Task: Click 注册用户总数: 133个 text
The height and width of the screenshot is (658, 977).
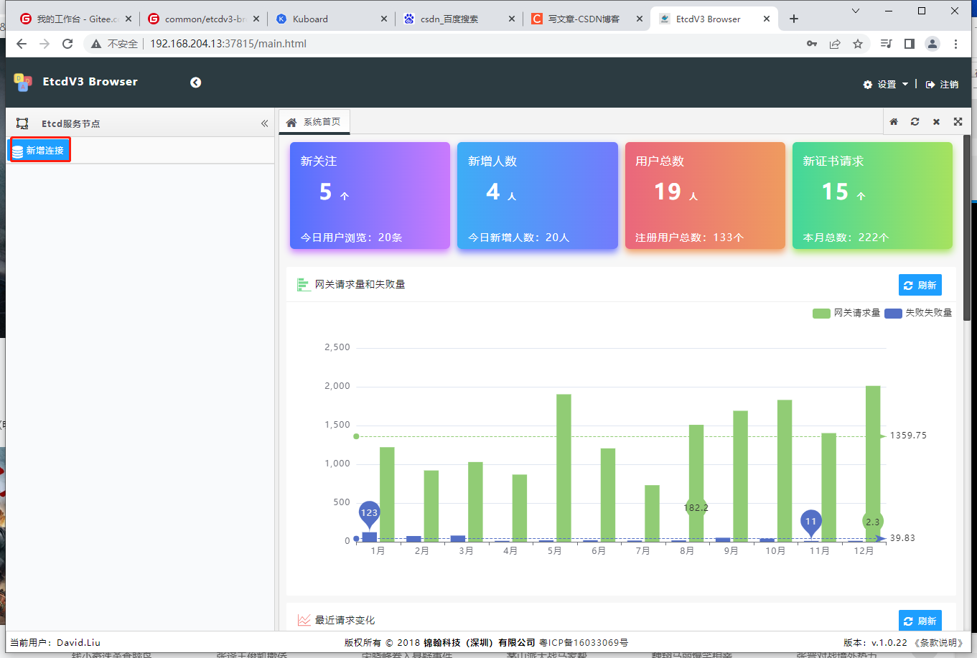Action: pyautogui.click(x=689, y=238)
